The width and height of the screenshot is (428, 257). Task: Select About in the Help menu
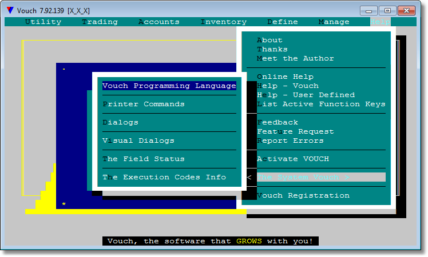[x=270, y=41]
